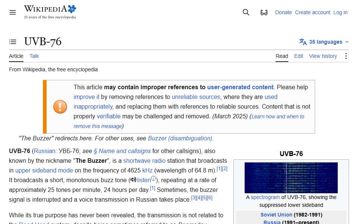Viewport: 358px width, 224px height.
Task: Open Buzzer (disambiguation) link
Action: 180,138
